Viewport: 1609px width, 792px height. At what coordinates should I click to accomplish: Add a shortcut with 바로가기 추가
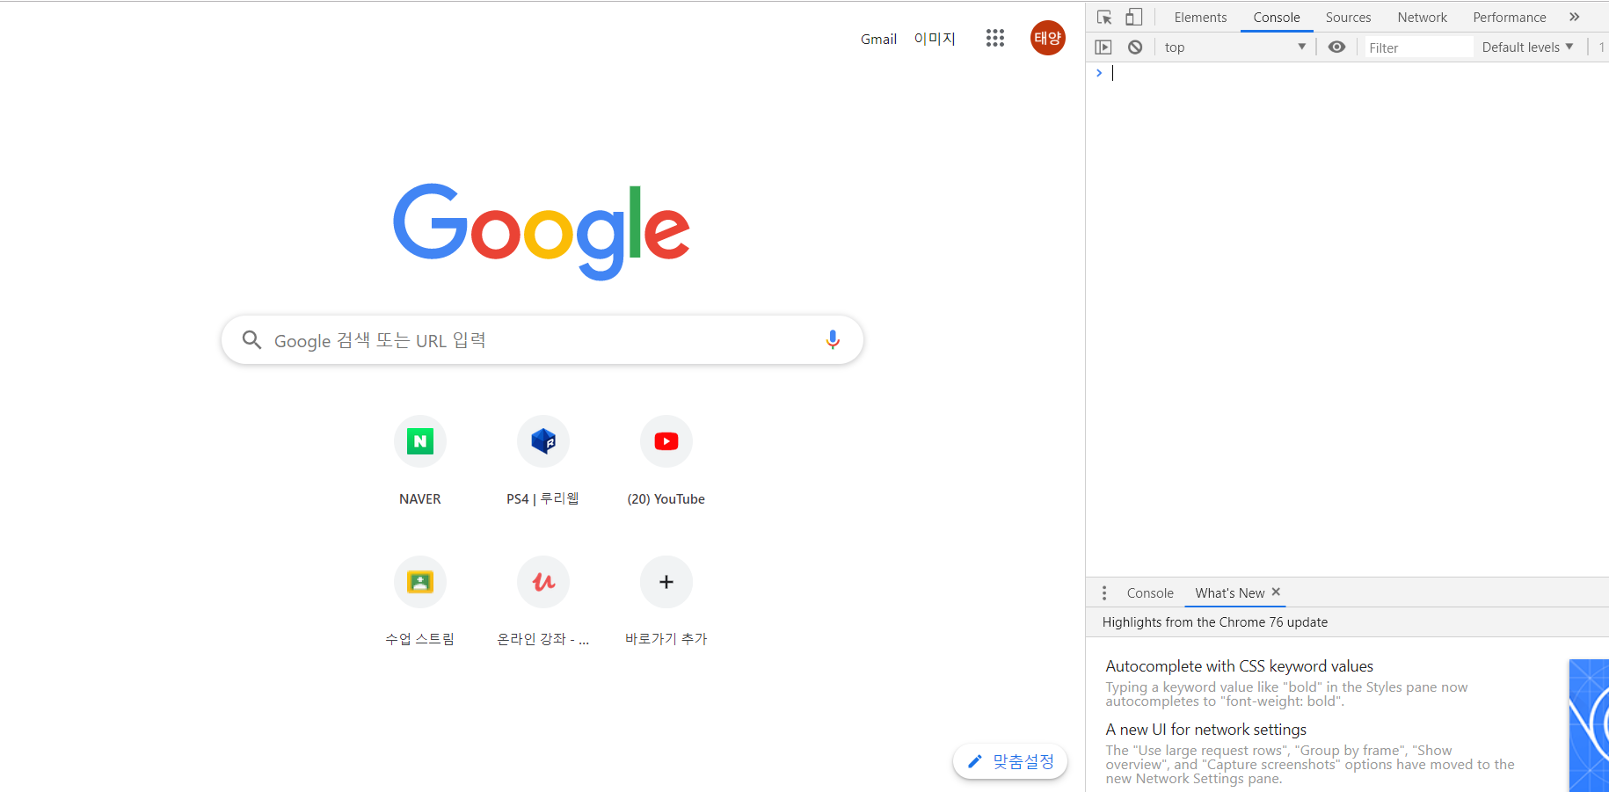[666, 600]
